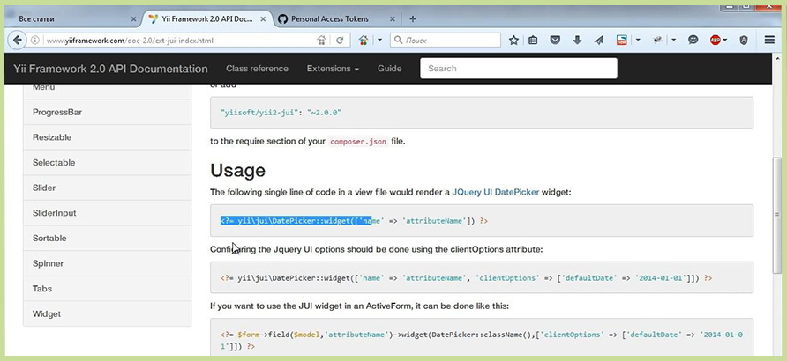The image size is (787, 361).
Task: Click the home icon in the address bar
Action: (322, 41)
